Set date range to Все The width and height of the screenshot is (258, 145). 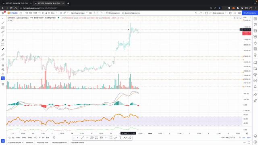pyautogui.click(x=48, y=138)
